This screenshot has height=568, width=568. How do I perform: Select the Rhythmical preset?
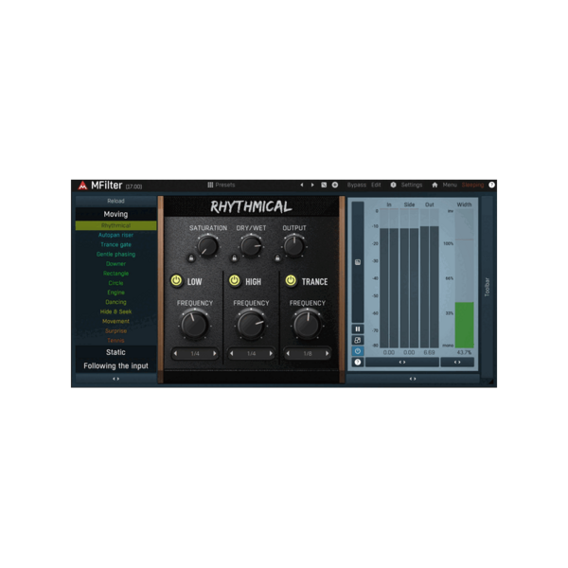(x=115, y=225)
